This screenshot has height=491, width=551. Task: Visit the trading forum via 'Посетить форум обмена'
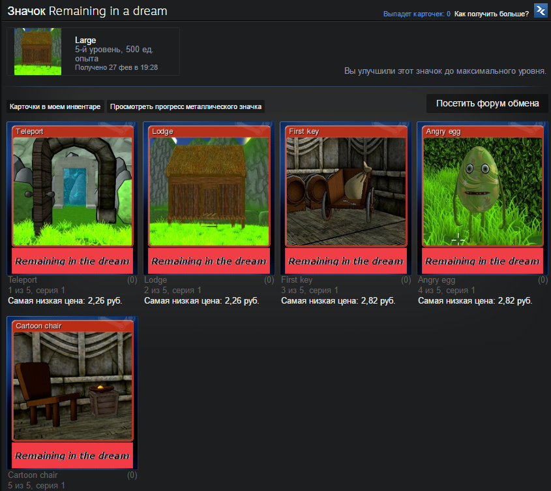487,103
